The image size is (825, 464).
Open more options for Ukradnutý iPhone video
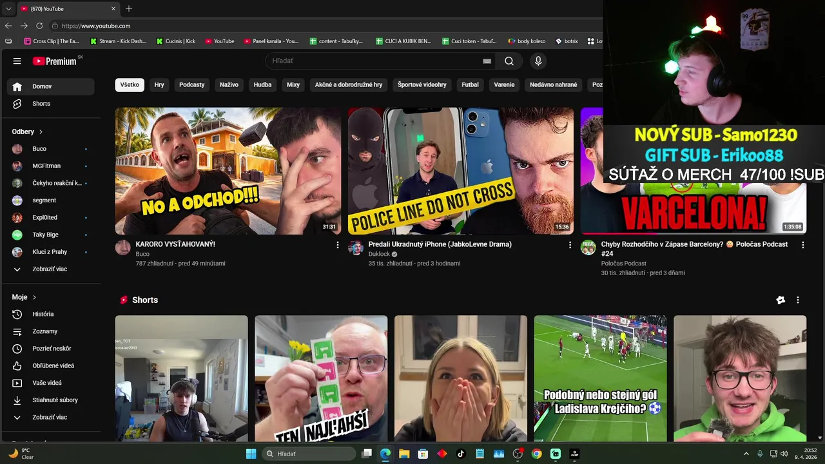570,245
